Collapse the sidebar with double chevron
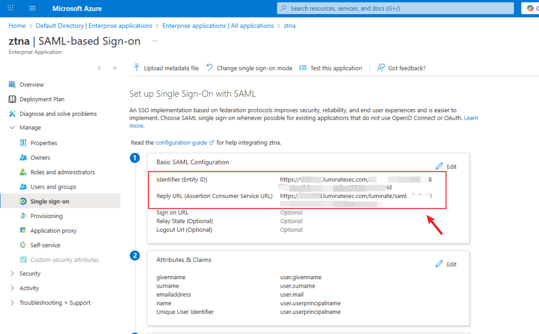Screen dimensions: 539x334 [115, 68]
